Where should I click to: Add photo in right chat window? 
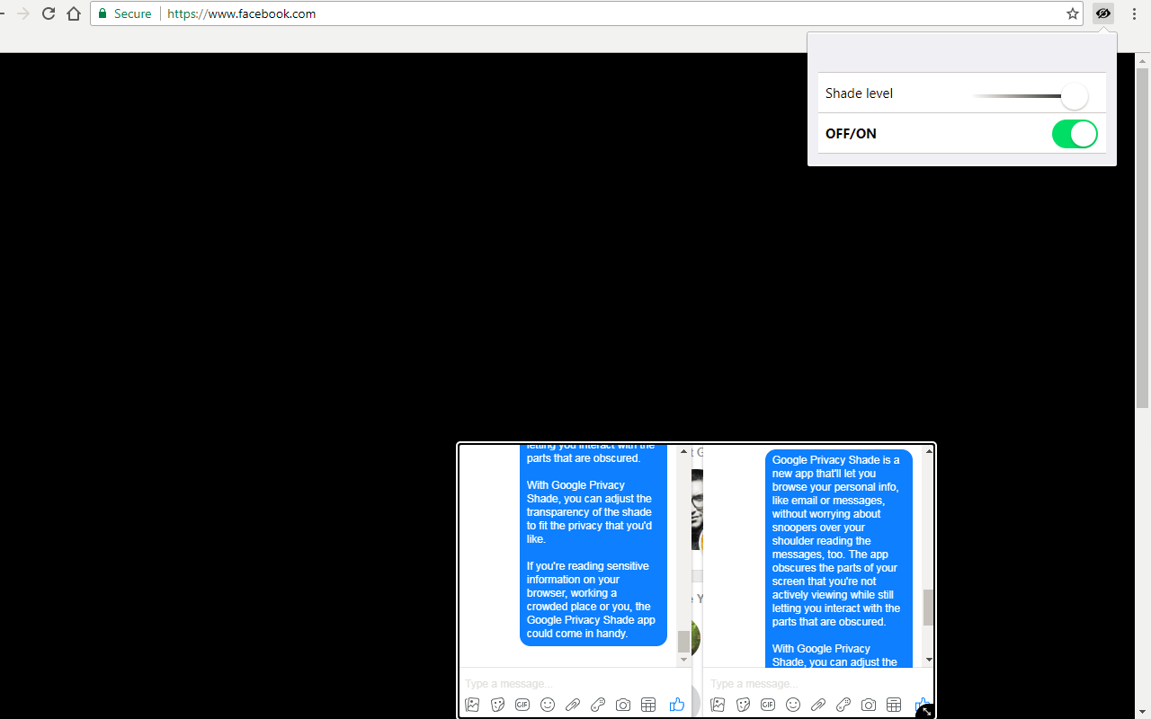[x=718, y=705]
